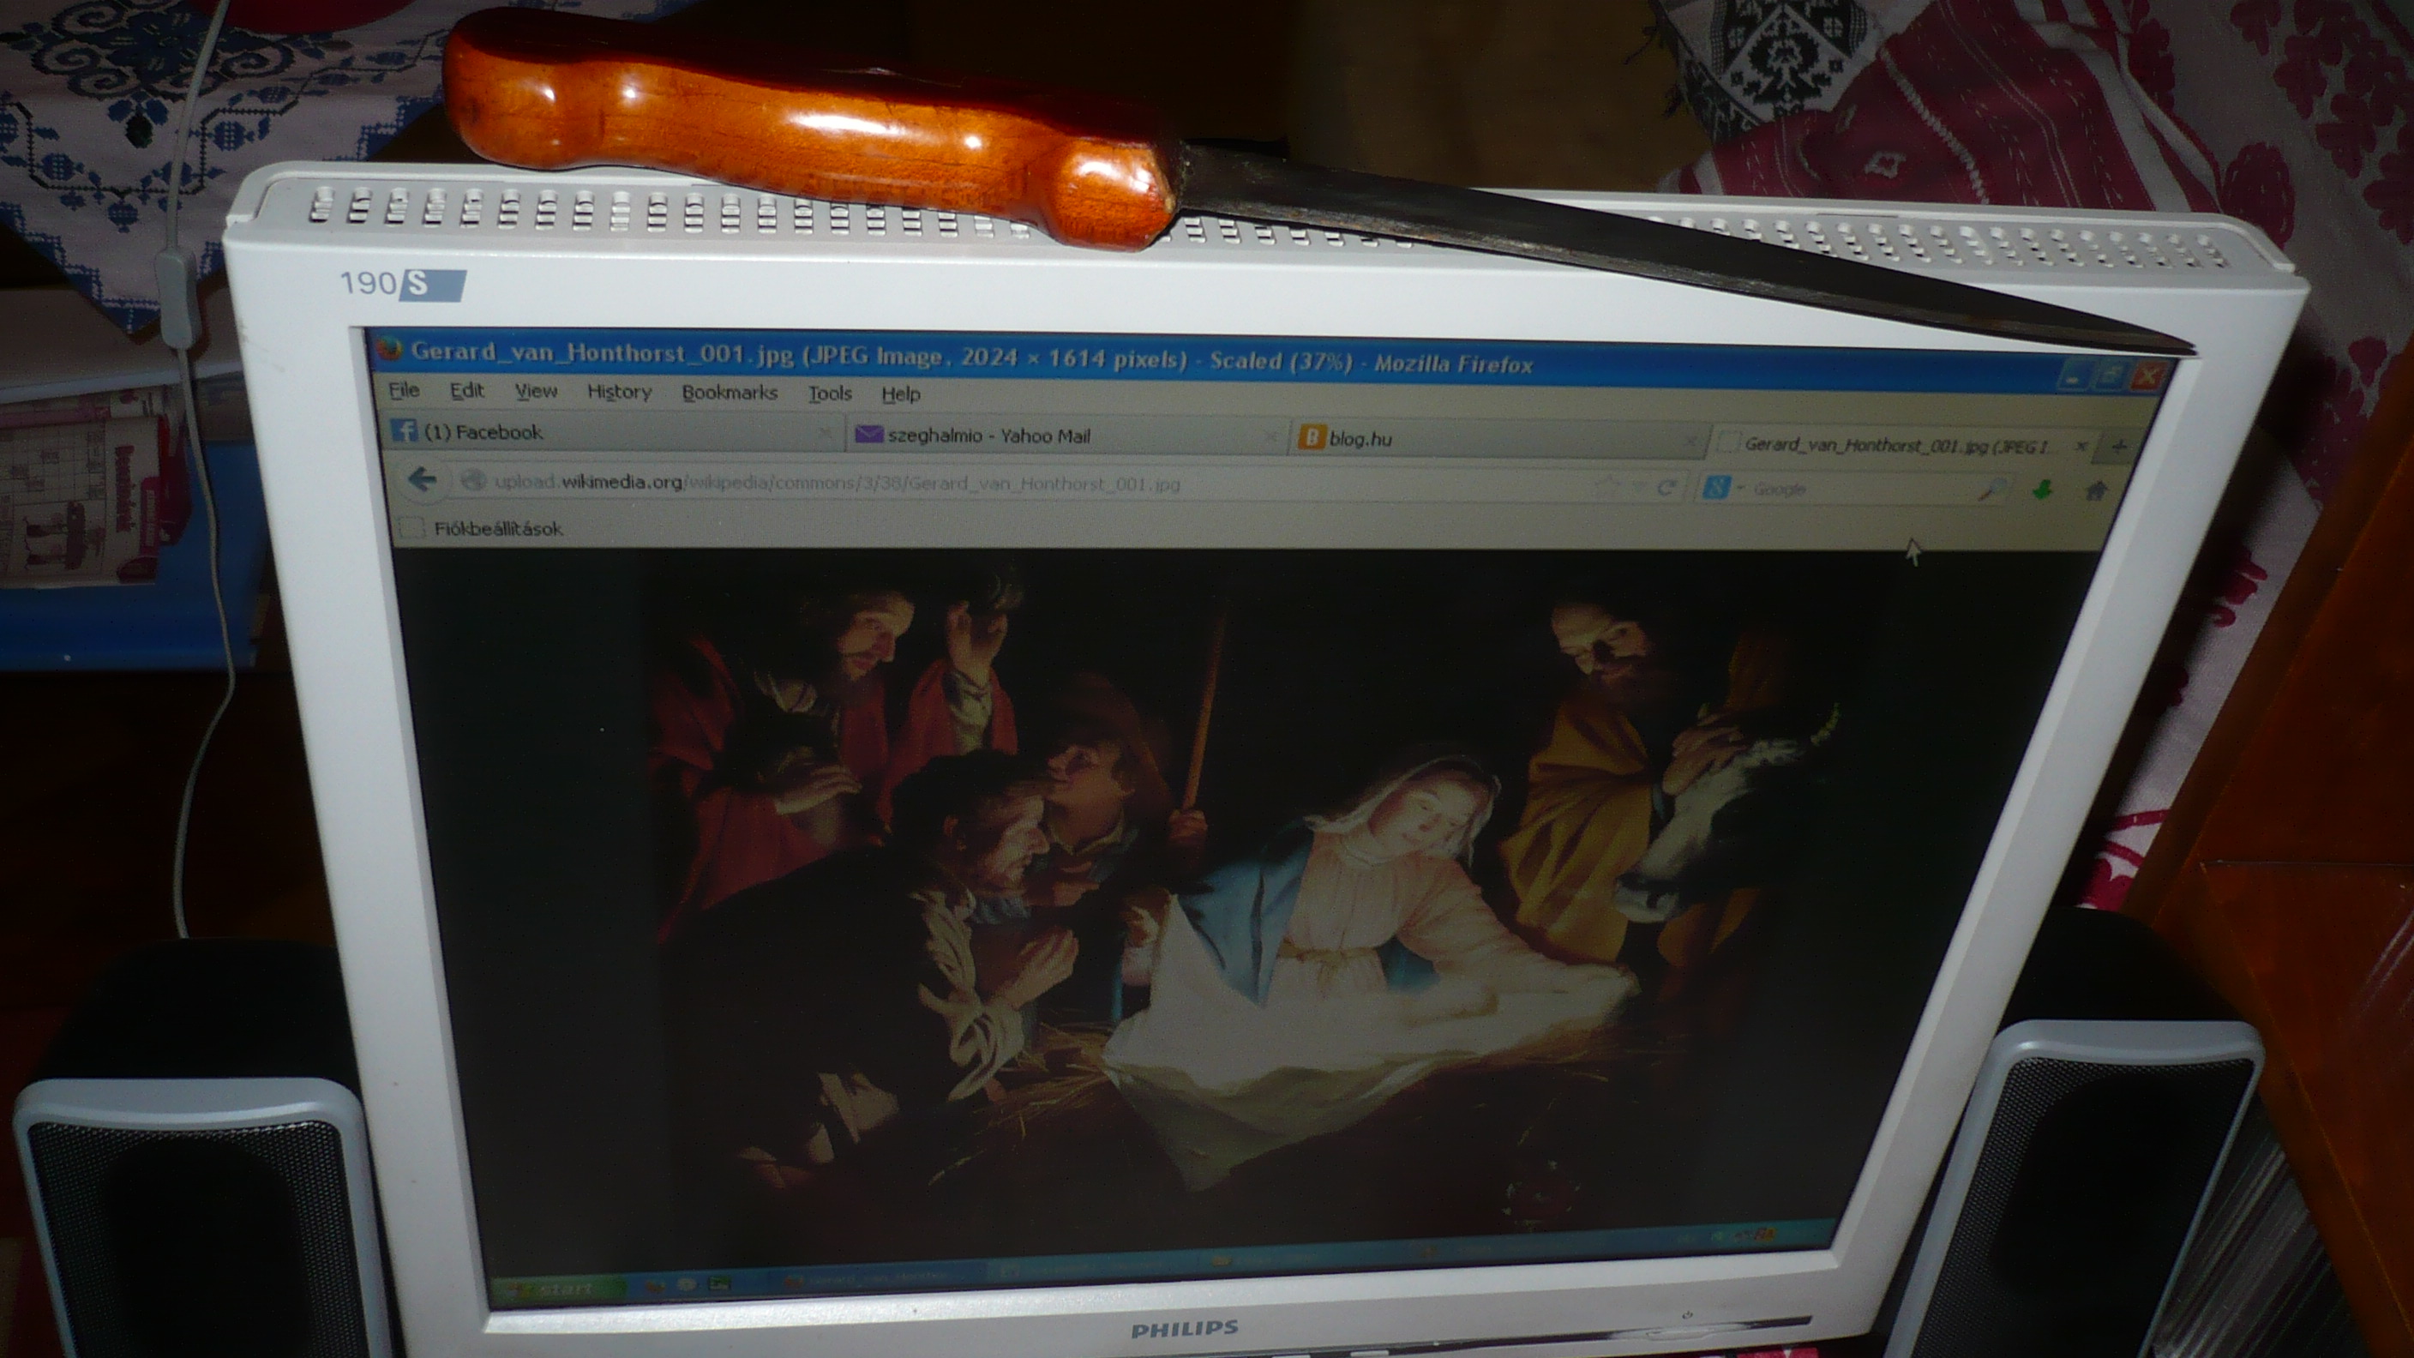
Task: Switch to the (1) Facebook tab
Action: (614, 431)
